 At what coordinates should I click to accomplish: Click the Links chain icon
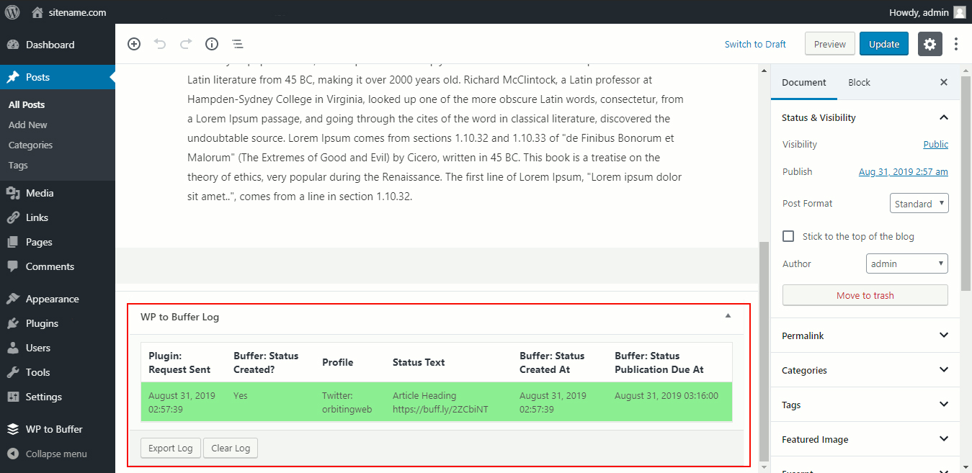pyautogui.click(x=13, y=217)
